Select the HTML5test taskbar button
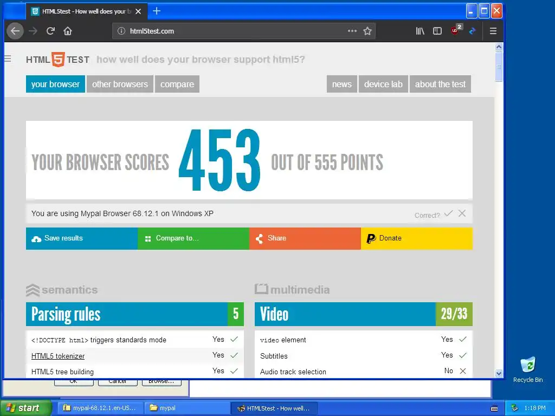This screenshot has width=555, height=416. [274, 408]
